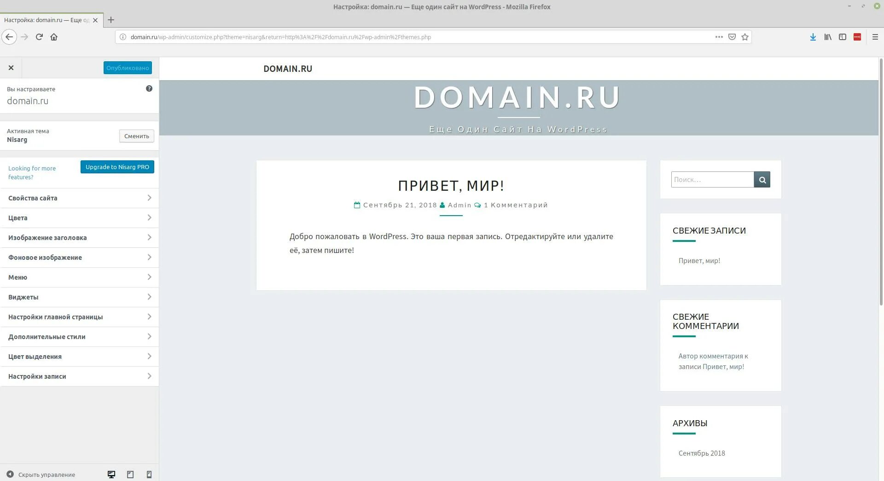
Task: Click the Nisarg active theme name
Action: tap(17, 140)
